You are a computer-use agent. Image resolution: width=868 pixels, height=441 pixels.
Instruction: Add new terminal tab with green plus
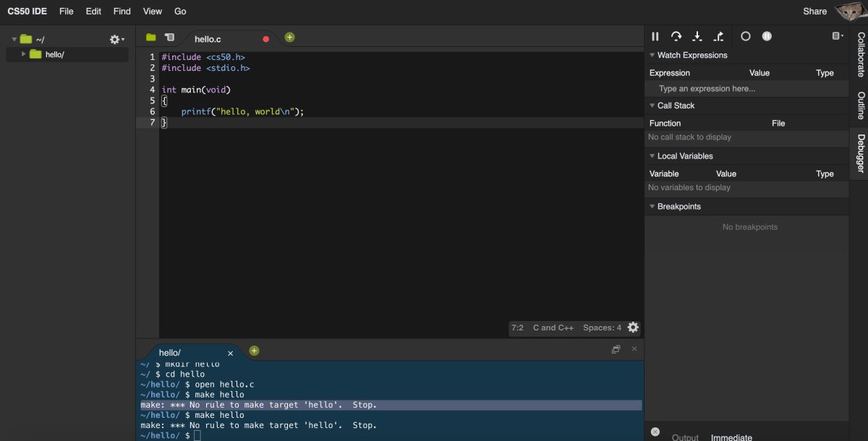(x=254, y=351)
